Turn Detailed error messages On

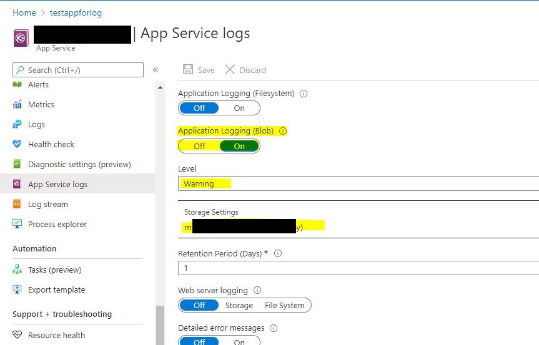click(x=239, y=342)
